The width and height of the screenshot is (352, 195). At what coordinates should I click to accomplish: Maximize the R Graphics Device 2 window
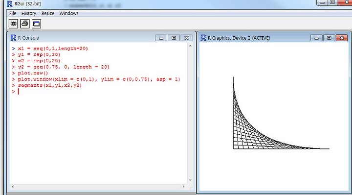[329, 38]
